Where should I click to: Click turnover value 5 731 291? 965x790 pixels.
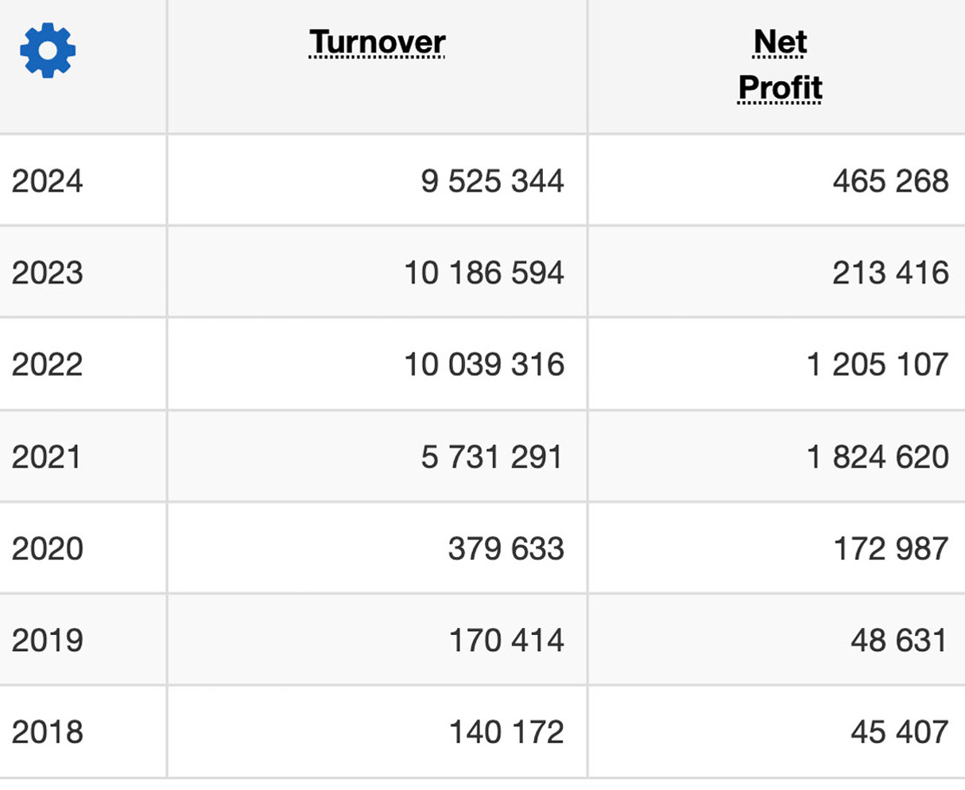click(x=492, y=457)
